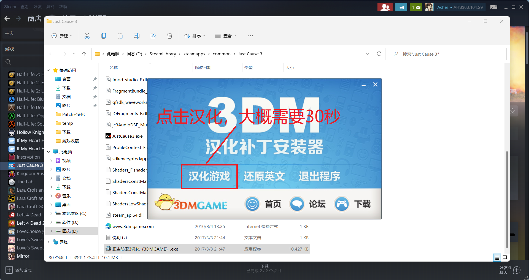This screenshot has width=529, height=280.
Task: Click the Copy icon in Explorer toolbar
Action: pos(104,36)
